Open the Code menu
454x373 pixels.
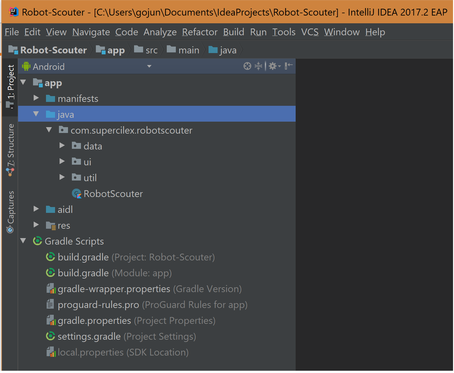127,32
